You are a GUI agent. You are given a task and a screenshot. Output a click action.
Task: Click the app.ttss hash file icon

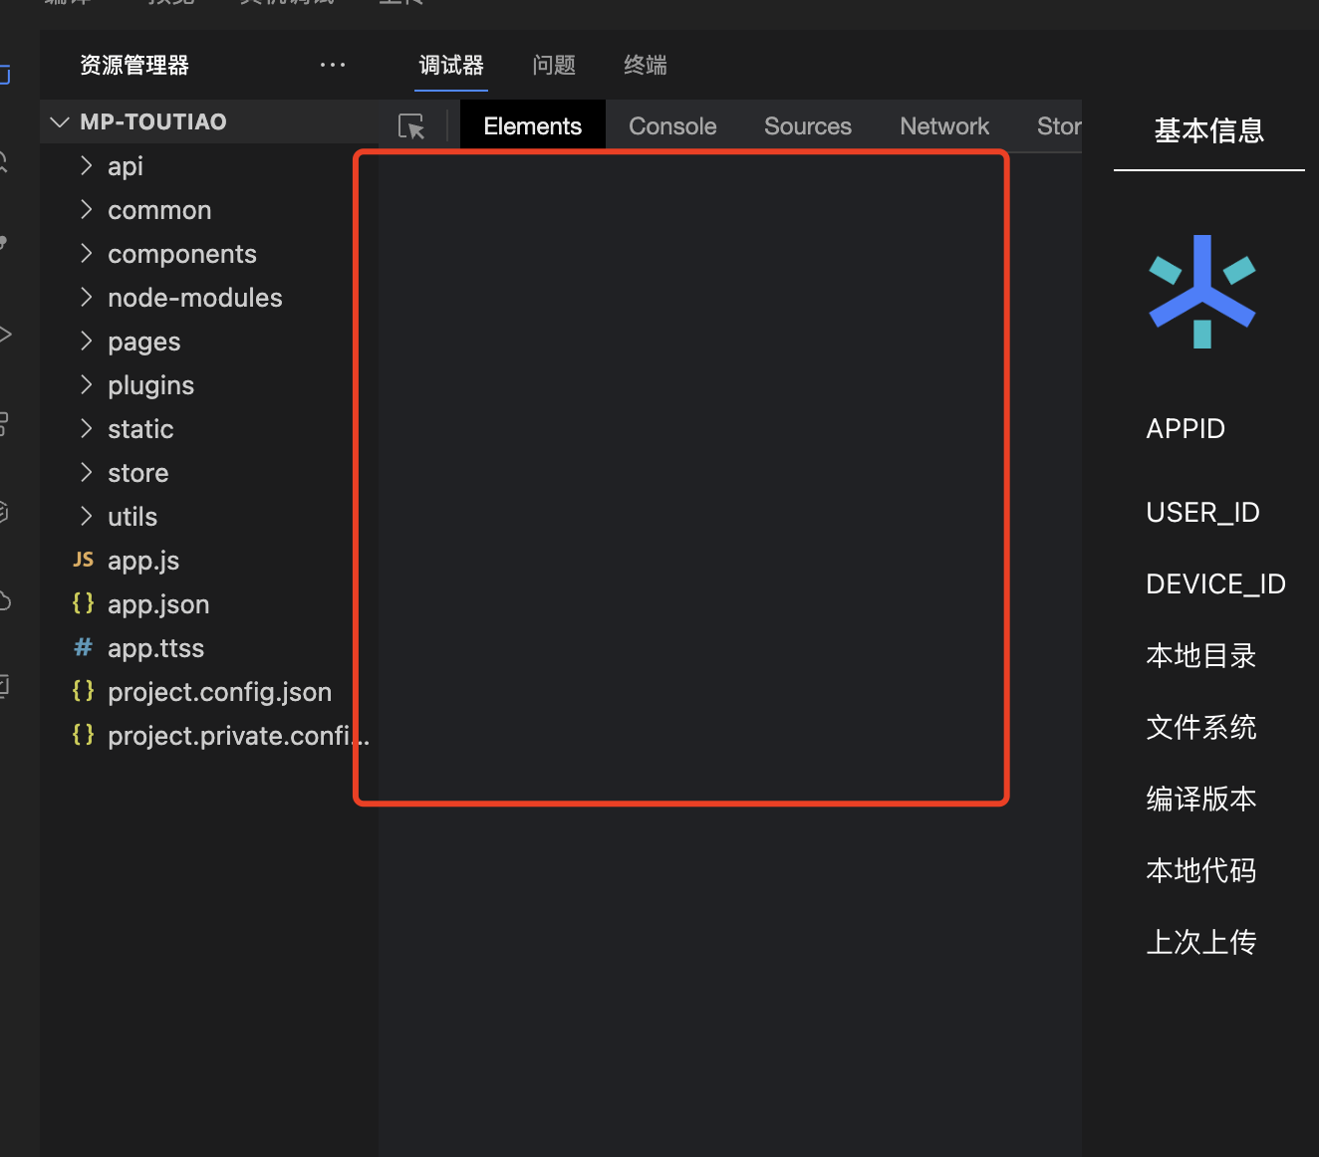pos(84,648)
